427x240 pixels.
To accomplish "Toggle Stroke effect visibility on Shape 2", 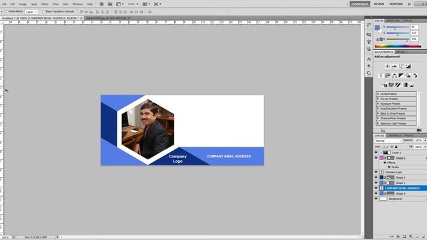I will (x=389, y=167).
